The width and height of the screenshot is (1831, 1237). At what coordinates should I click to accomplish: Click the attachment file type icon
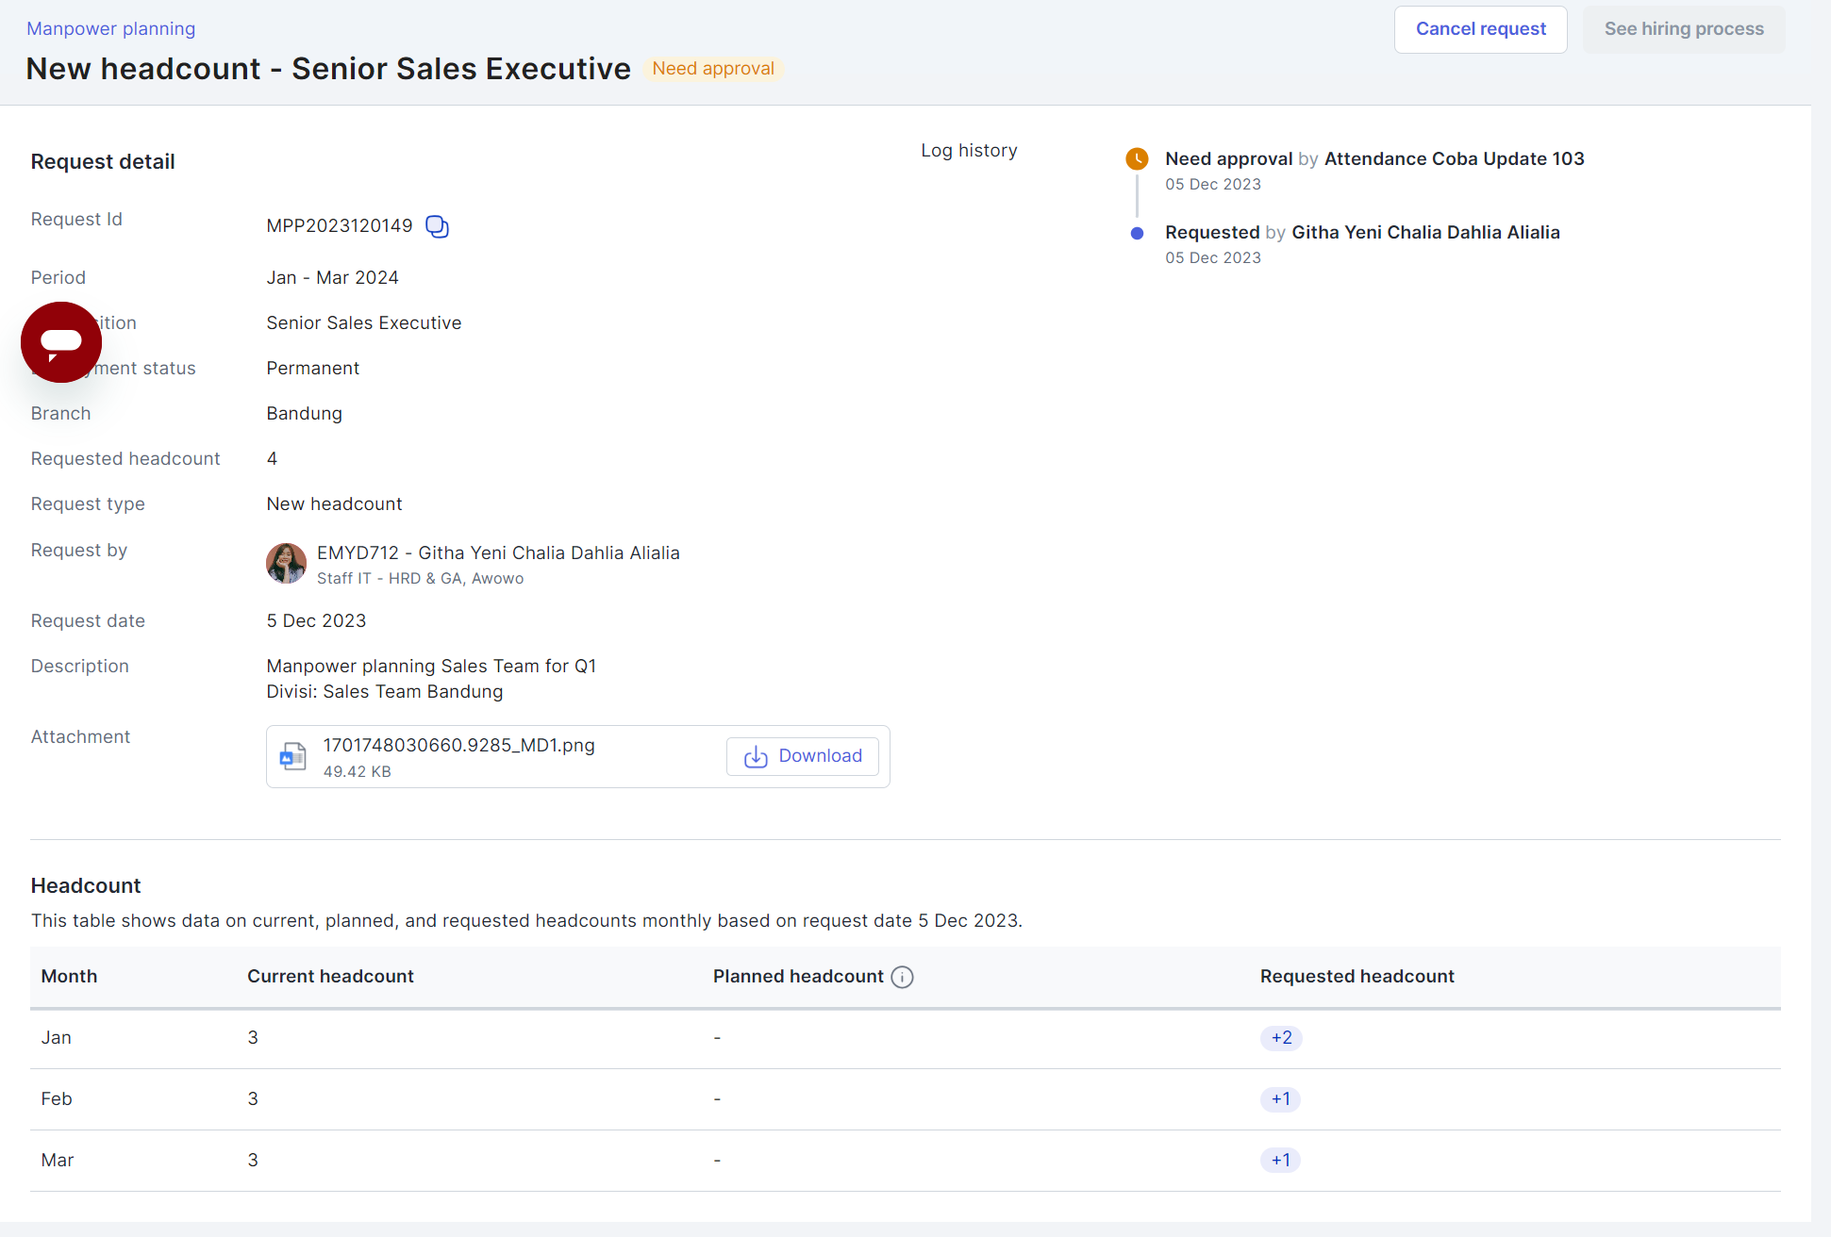pyautogui.click(x=293, y=756)
